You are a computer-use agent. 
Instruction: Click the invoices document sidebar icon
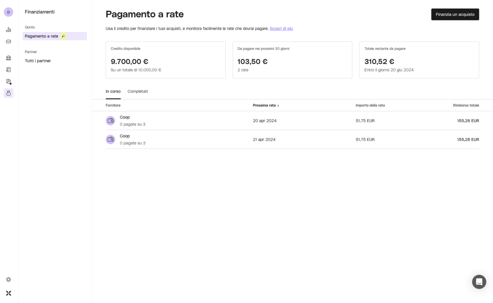coord(8,70)
